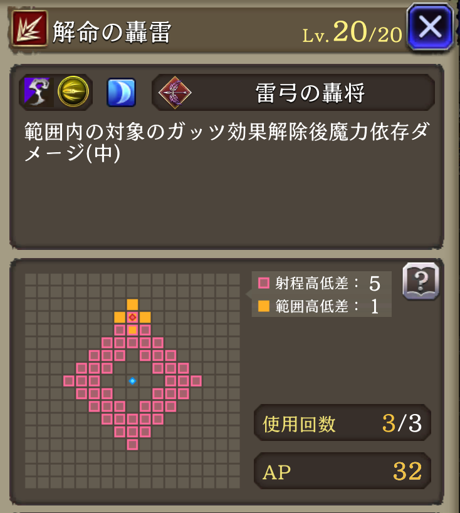Tap the red skill icon beside 解命の轟雷
This screenshot has width=460, height=513.
click(x=30, y=28)
